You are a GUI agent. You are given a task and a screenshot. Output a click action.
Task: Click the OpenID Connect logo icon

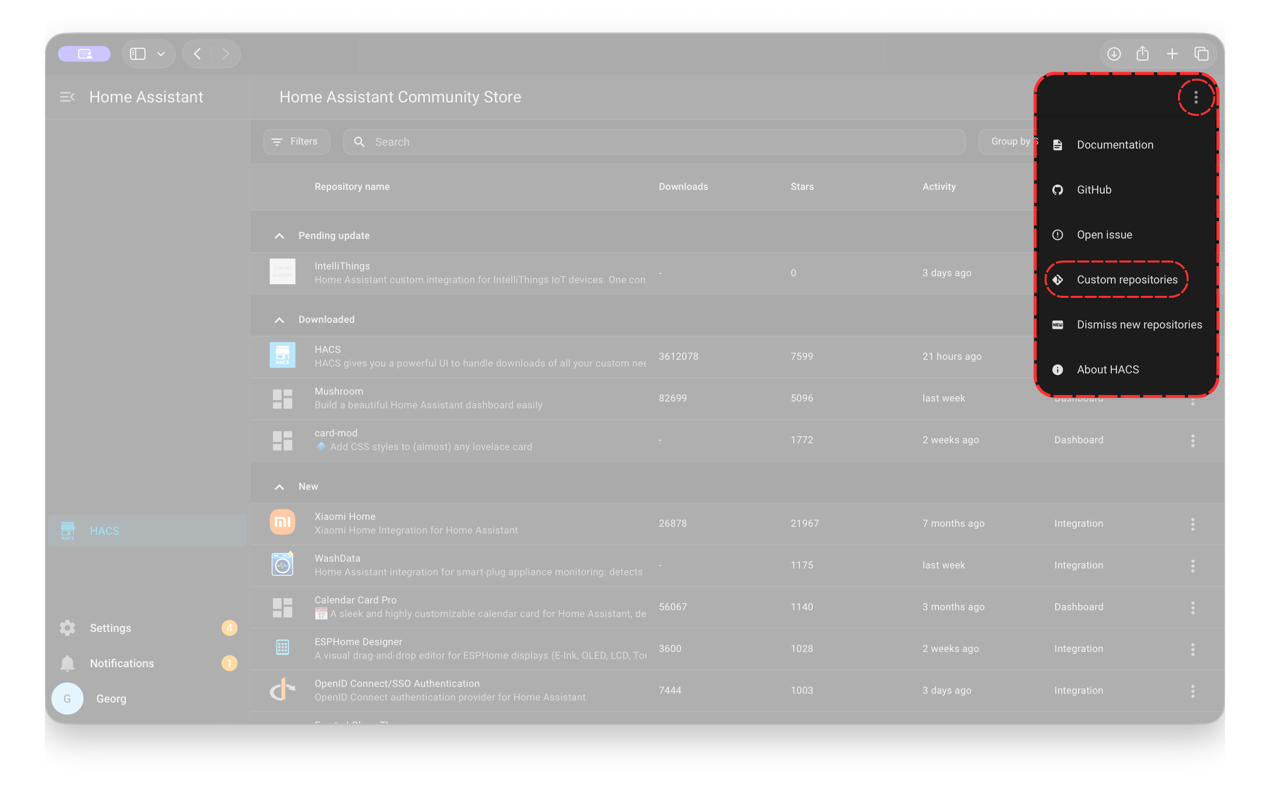282,689
